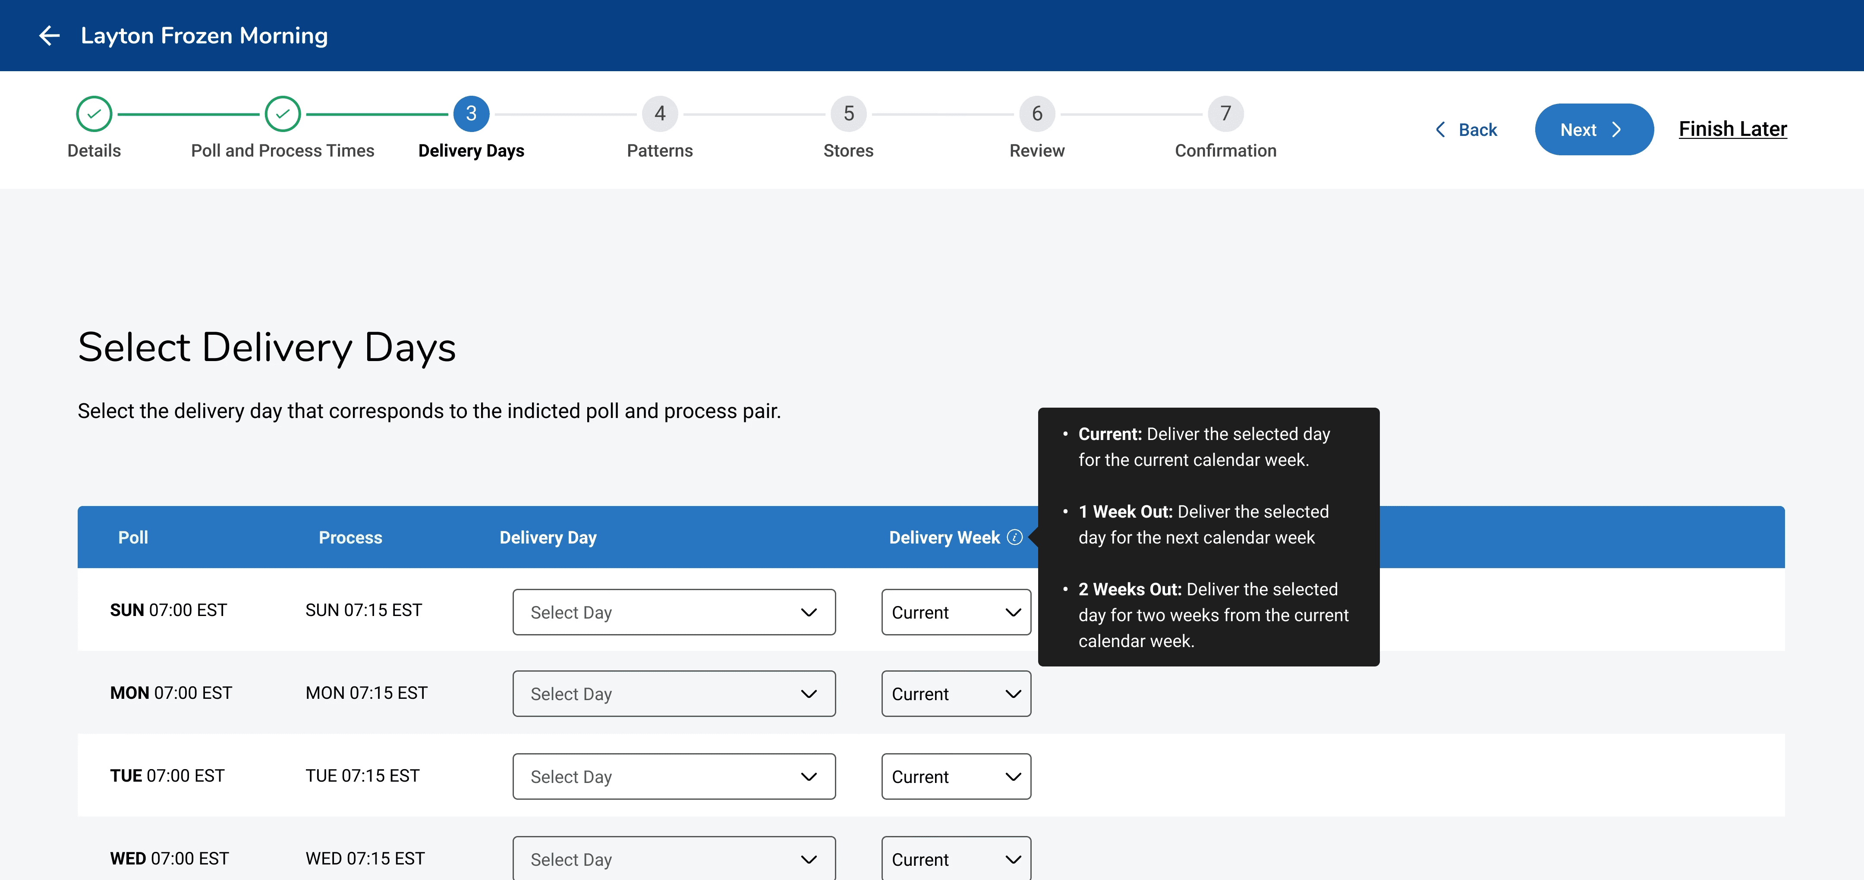
Task: Click the 1 Week Out tooltip entry
Action: (x=1203, y=524)
